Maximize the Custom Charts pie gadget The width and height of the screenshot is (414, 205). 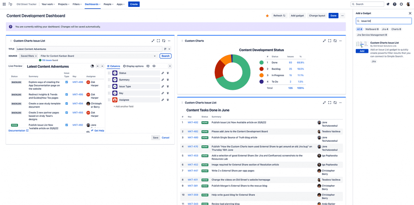click(x=330, y=41)
